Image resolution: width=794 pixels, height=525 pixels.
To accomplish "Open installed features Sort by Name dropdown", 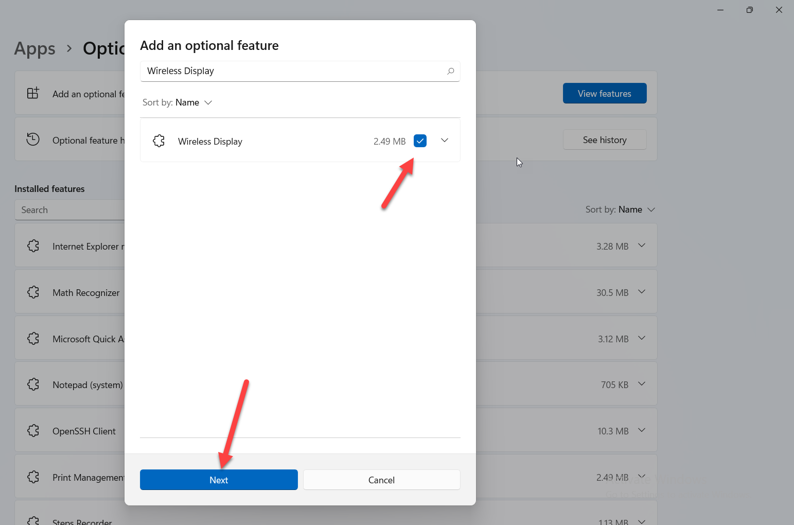I will [x=620, y=209].
